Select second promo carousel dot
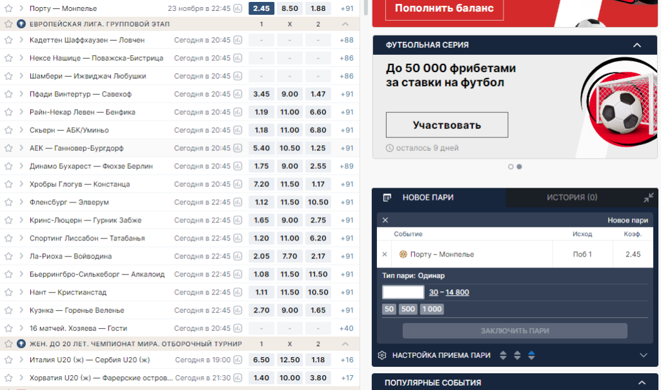This screenshot has height=390, width=661. click(520, 167)
